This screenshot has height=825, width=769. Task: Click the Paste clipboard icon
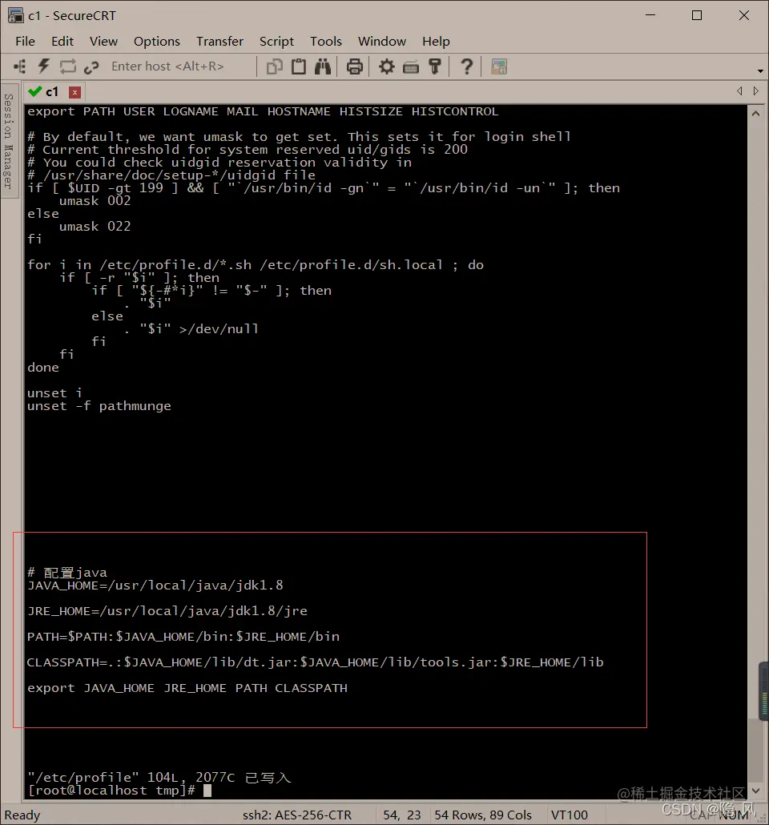coord(299,66)
